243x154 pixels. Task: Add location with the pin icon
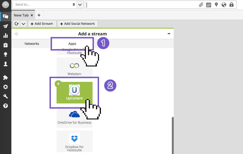tap(216, 5)
